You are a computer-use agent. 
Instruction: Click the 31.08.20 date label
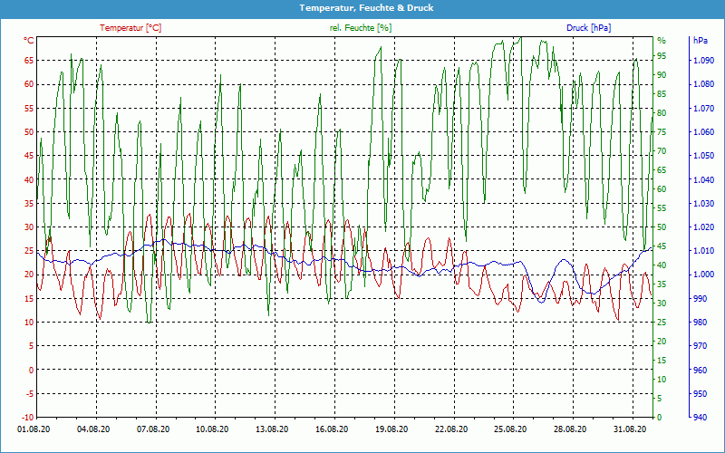click(x=630, y=429)
